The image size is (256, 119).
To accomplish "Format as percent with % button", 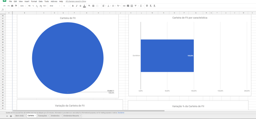I will pos(33,6).
